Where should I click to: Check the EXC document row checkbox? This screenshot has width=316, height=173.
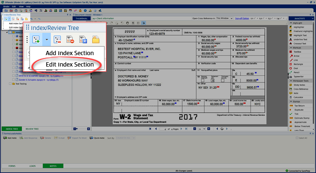(x=14, y=64)
